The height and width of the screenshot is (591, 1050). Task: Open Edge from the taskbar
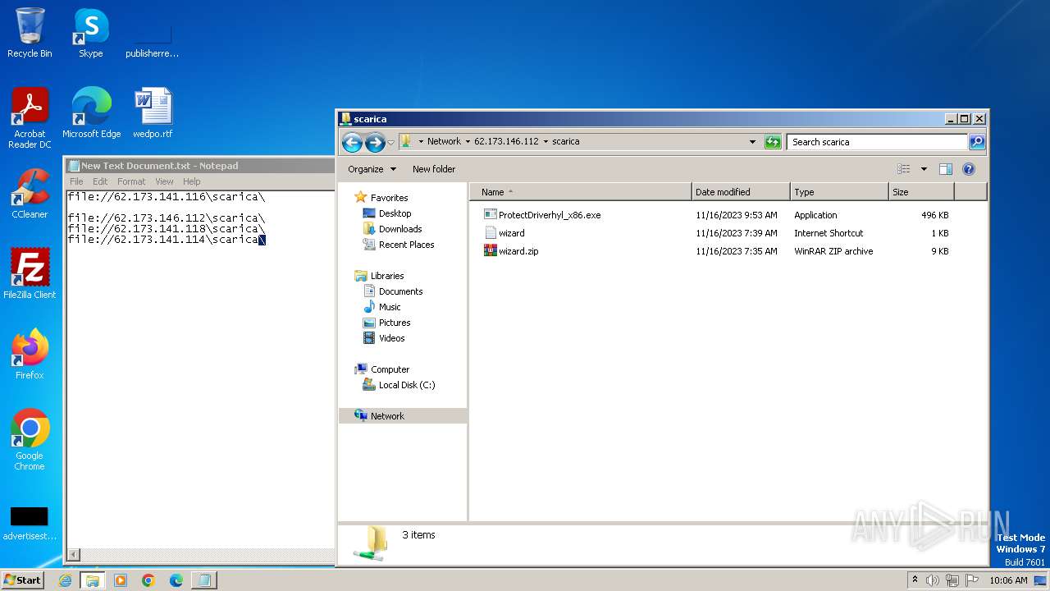pos(176,580)
